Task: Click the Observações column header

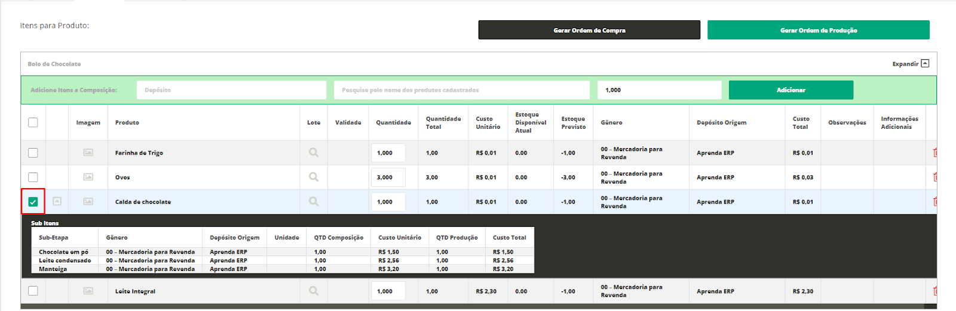Action: 847,122
